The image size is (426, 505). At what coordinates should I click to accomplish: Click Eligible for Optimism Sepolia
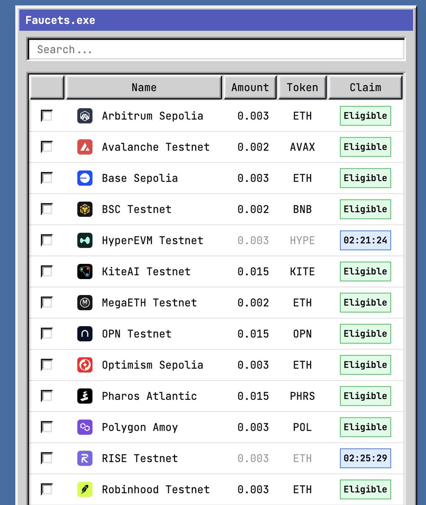[366, 365]
